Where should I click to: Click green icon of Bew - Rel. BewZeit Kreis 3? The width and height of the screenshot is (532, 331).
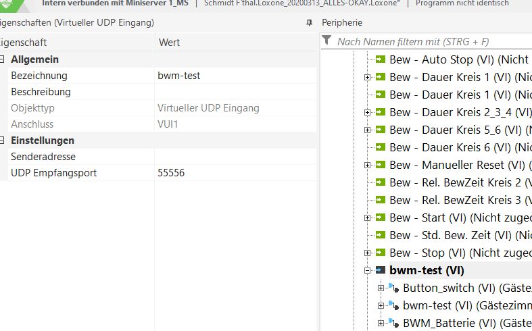pyautogui.click(x=381, y=200)
